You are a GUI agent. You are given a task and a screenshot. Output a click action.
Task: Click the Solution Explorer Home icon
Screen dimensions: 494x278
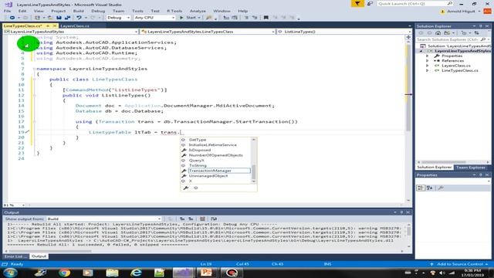[438, 32]
